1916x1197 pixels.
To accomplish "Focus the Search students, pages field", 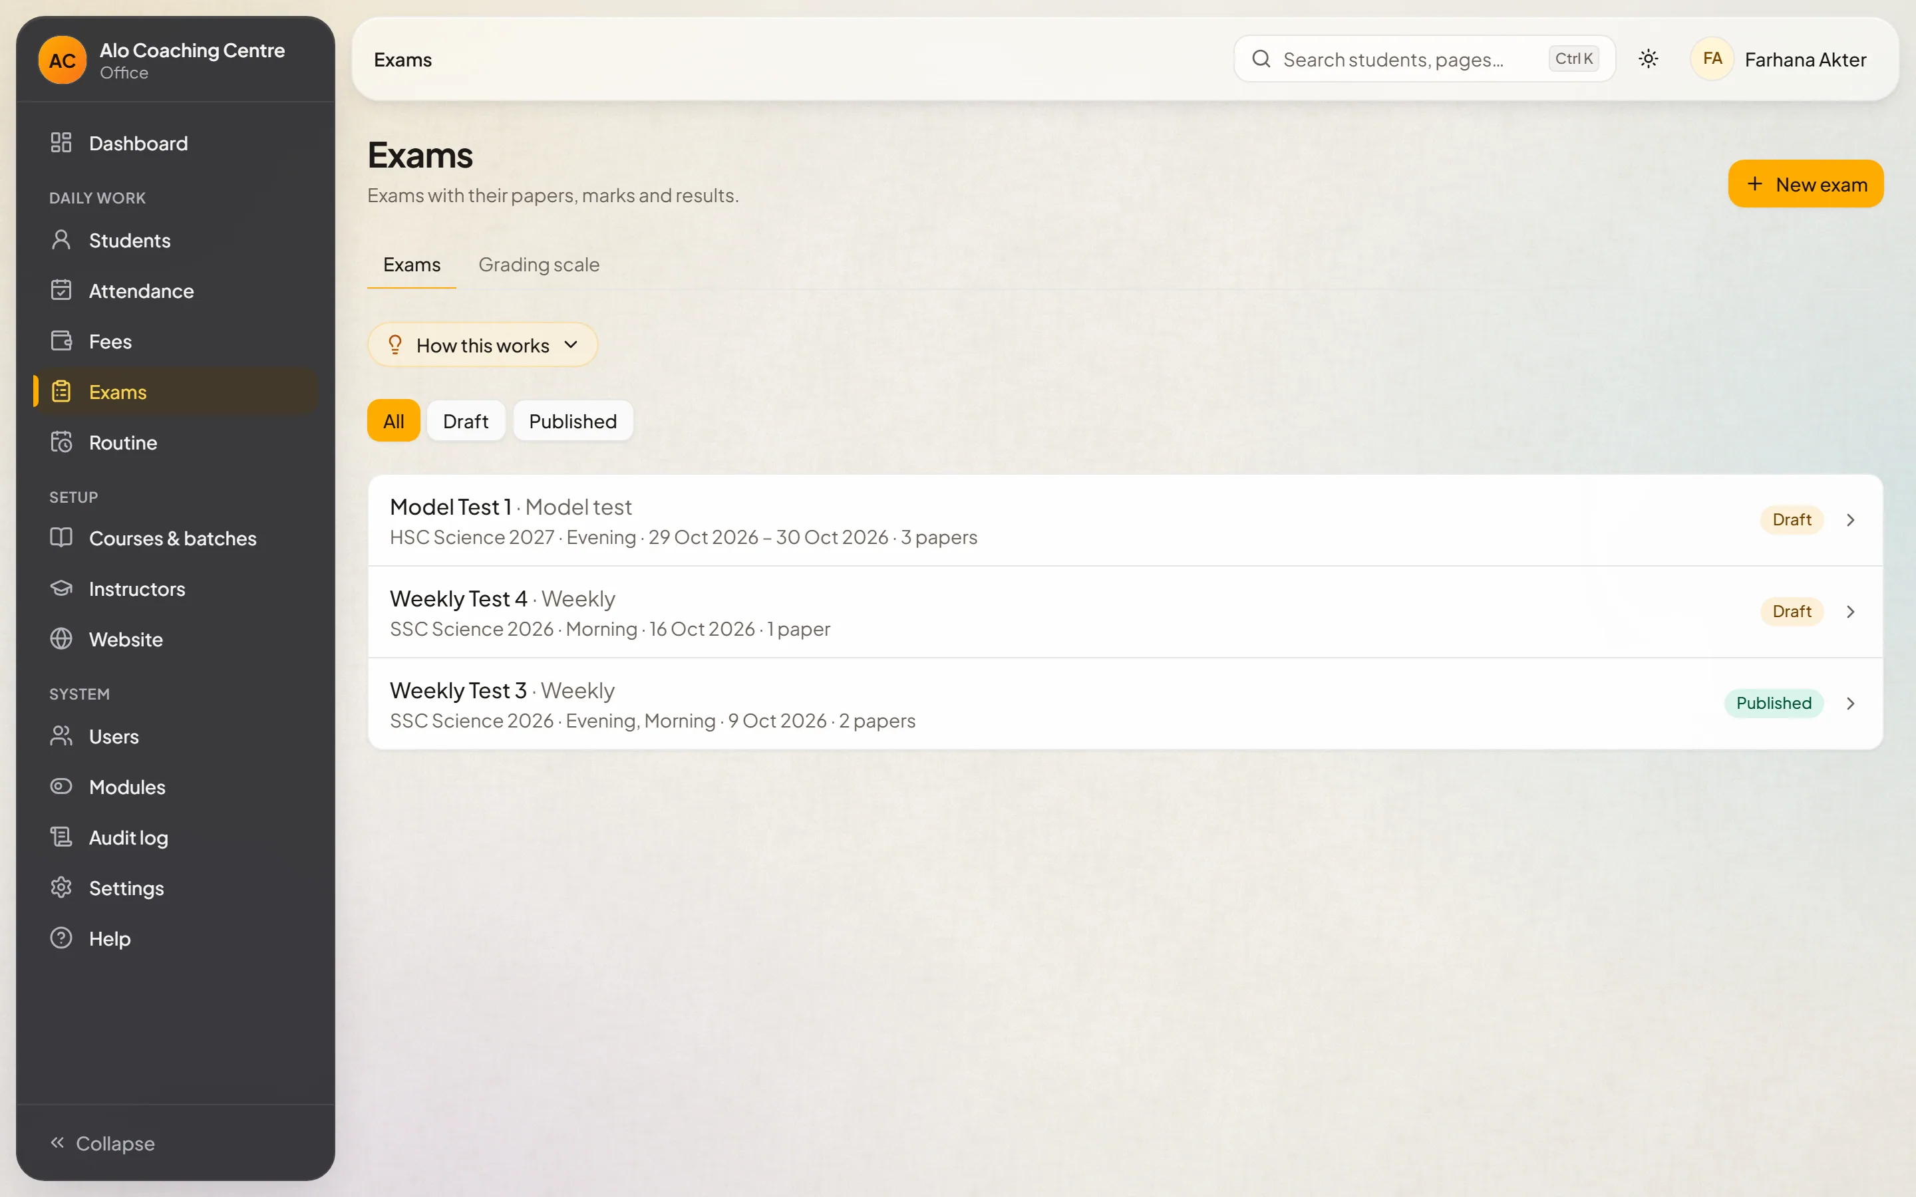I will (x=1424, y=59).
